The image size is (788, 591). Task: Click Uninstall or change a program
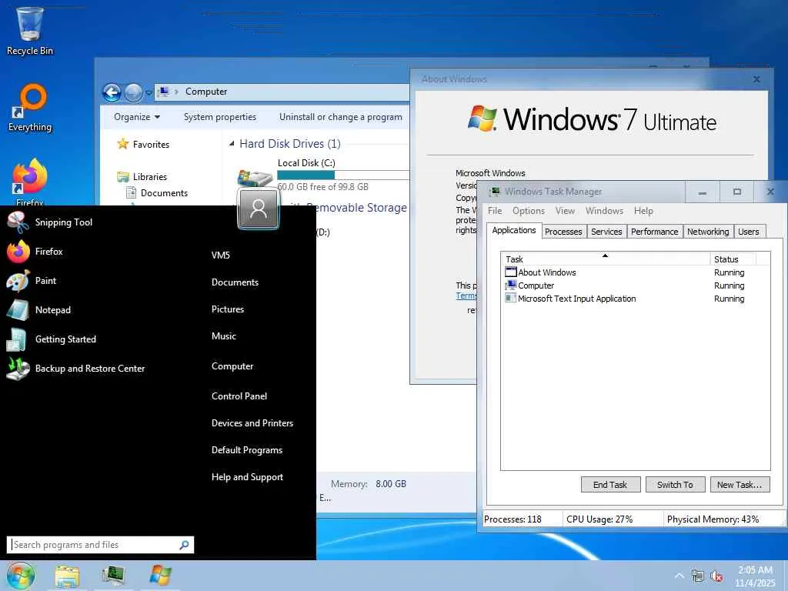(x=341, y=117)
